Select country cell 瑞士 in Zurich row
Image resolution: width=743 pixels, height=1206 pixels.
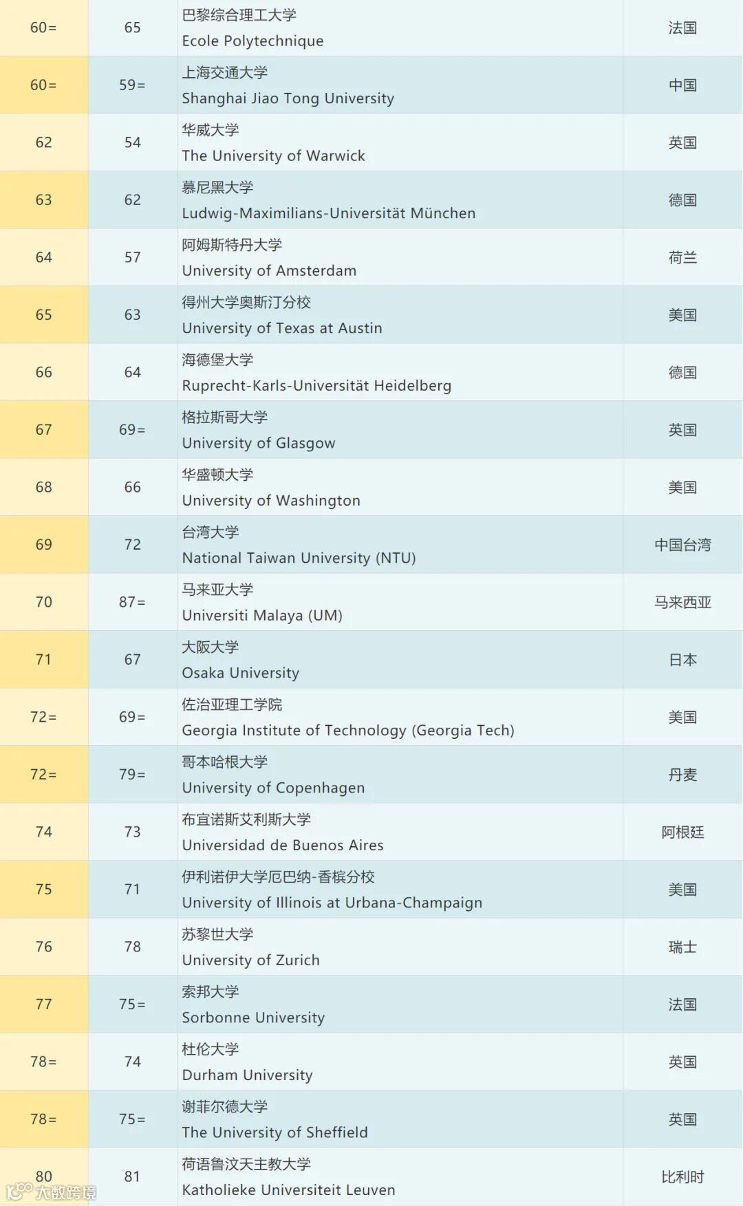pos(682,947)
